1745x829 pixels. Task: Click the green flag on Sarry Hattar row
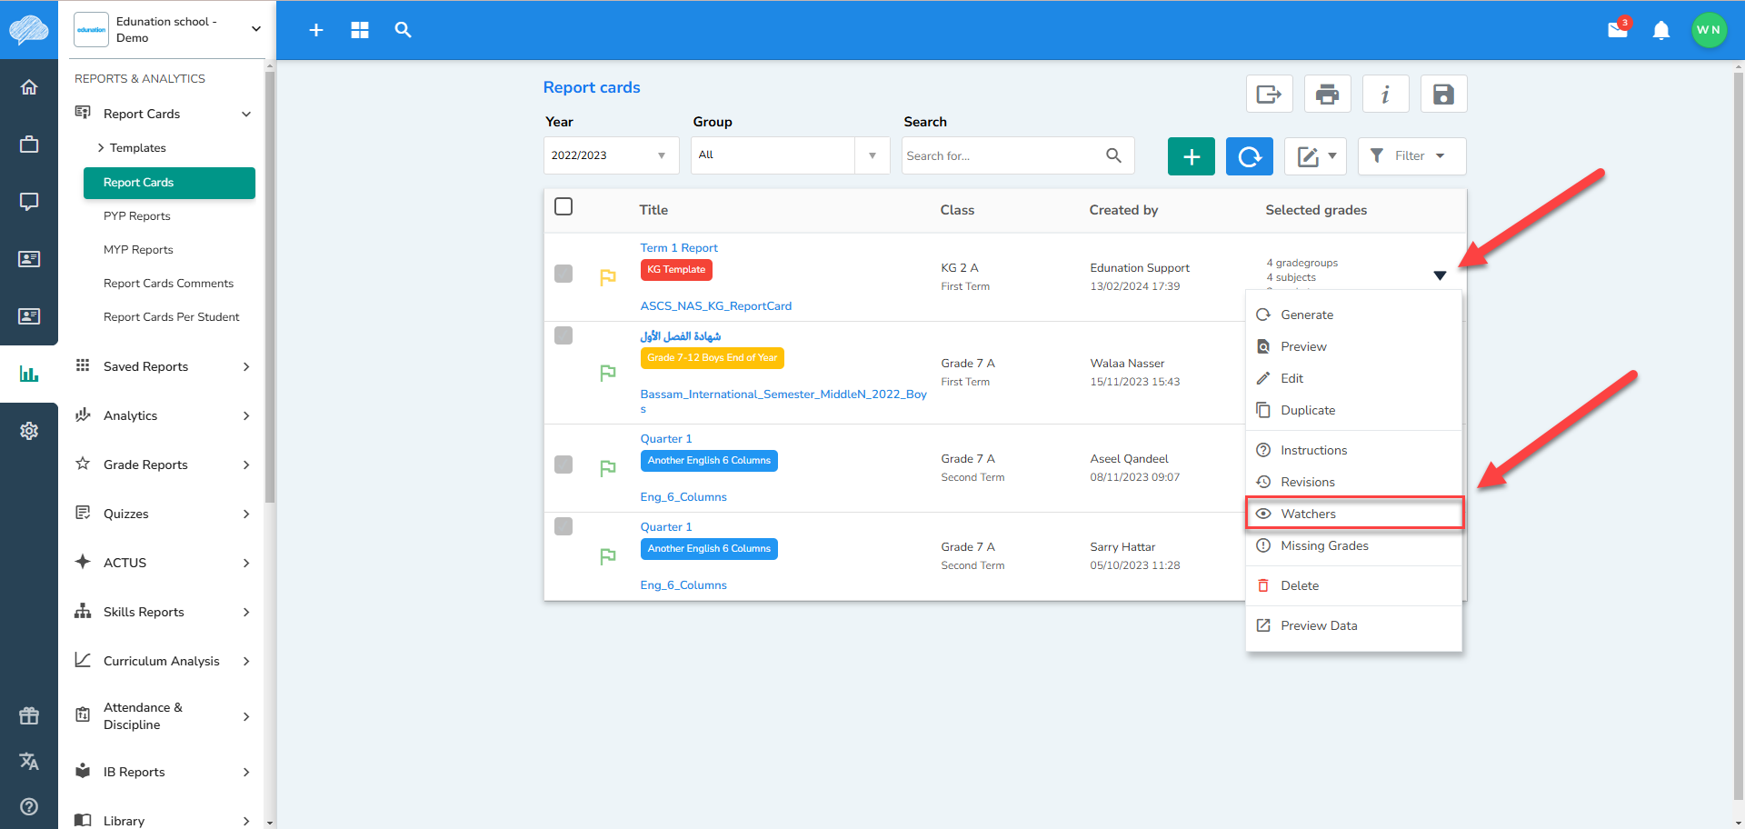[608, 556]
